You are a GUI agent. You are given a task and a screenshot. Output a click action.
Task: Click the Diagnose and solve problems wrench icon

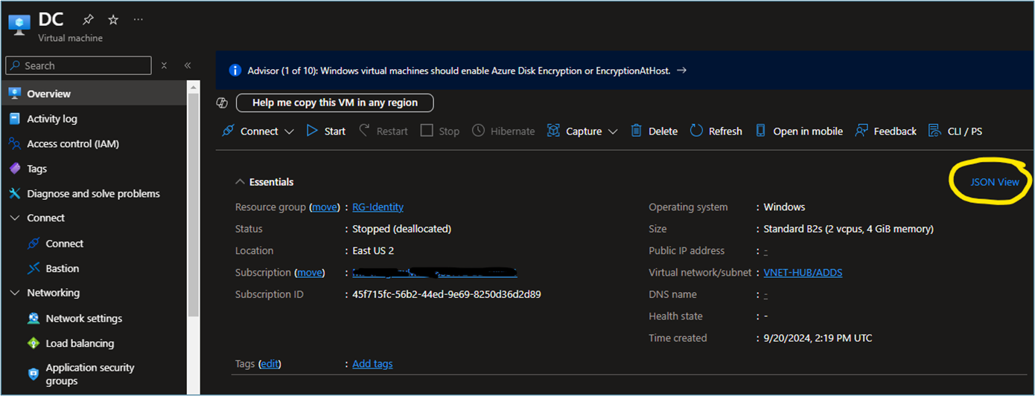pyautogui.click(x=14, y=193)
